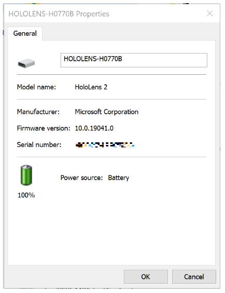Click the Battery power source value
Image resolution: width=225 pixels, height=293 pixels.
[x=119, y=178]
